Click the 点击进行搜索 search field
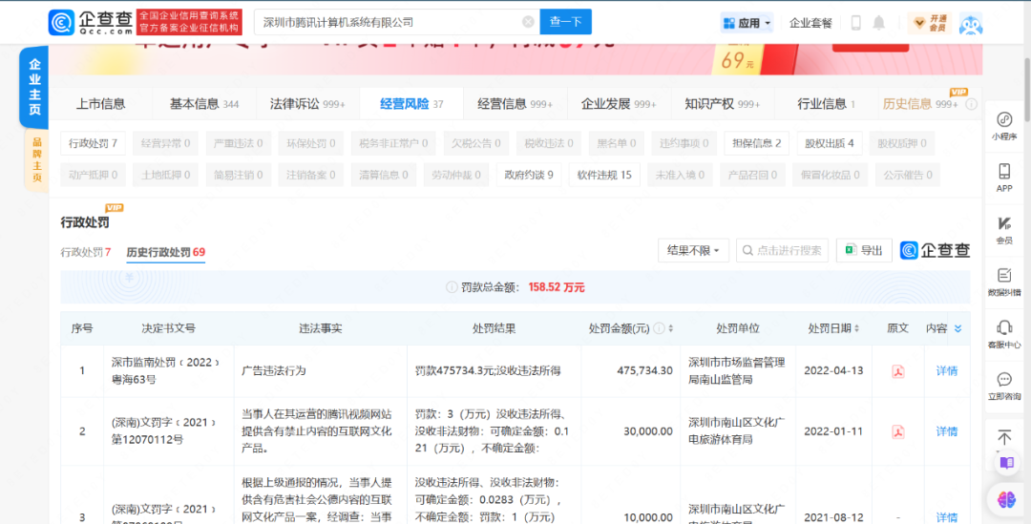This screenshot has height=524, width=1031. coord(782,250)
